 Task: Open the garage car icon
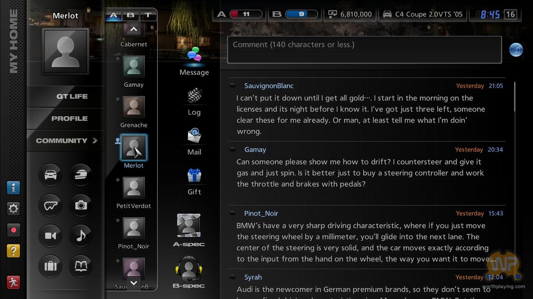pyautogui.click(x=50, y=174)
